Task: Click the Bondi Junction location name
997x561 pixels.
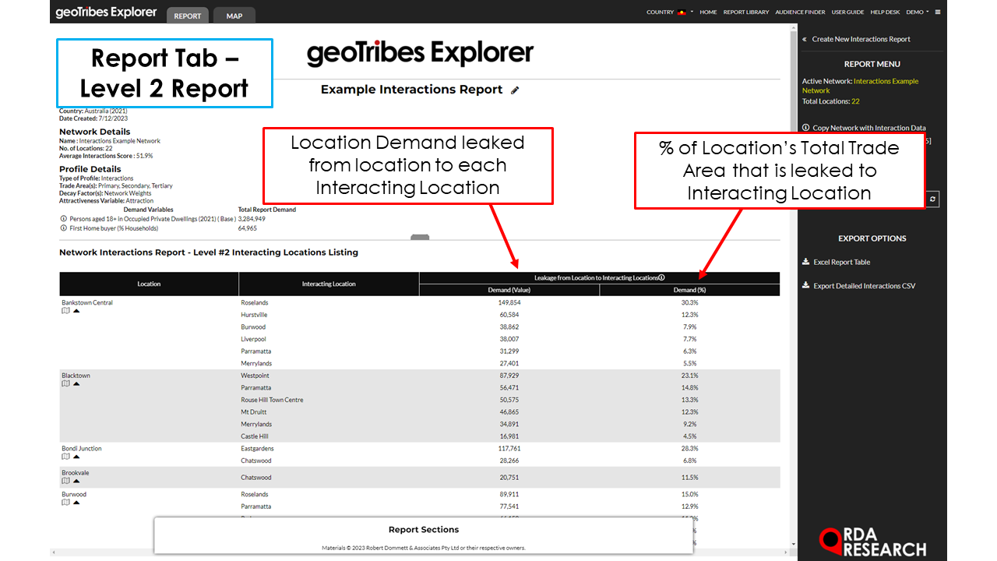Action: click(82, 449)
